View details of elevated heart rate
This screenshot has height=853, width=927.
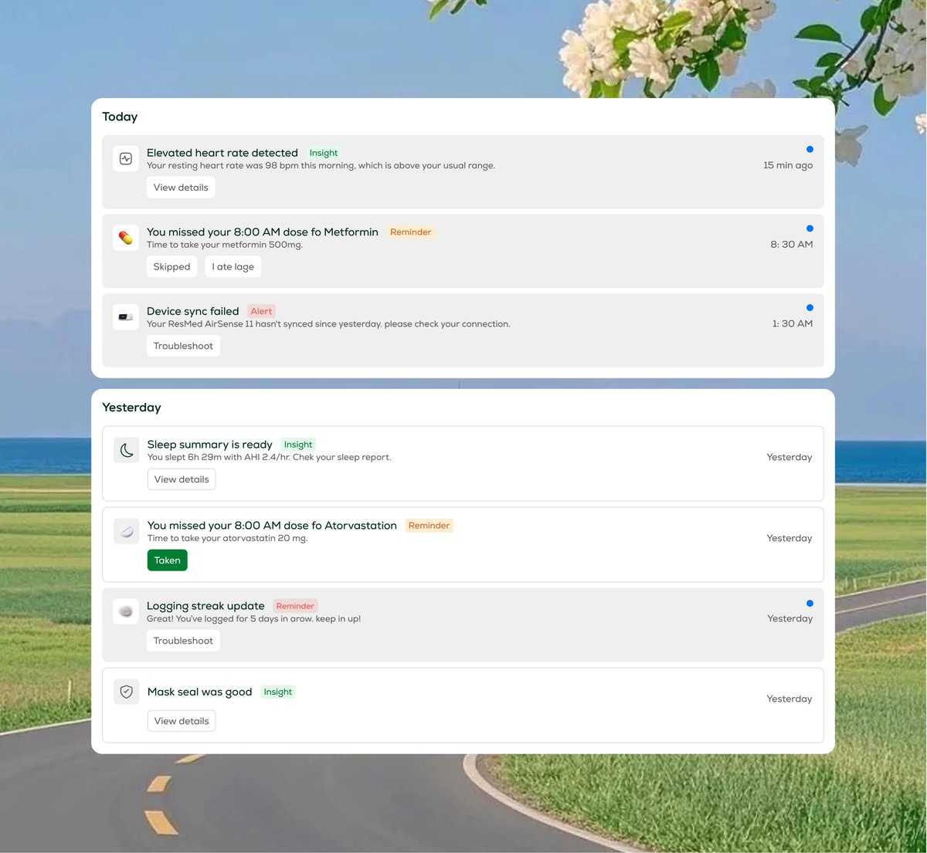coord(181,188)
